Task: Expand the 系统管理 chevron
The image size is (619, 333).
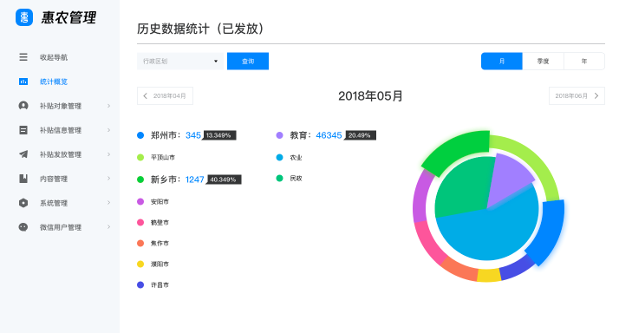Action: pos(108,203)
